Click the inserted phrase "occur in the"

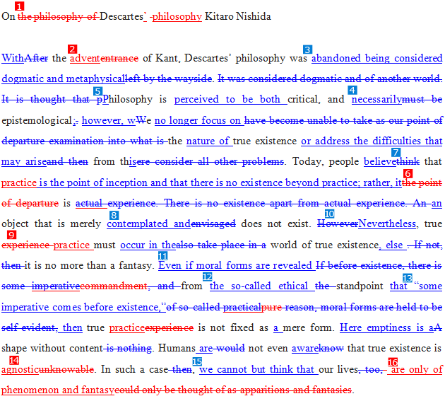coord(148,245)
